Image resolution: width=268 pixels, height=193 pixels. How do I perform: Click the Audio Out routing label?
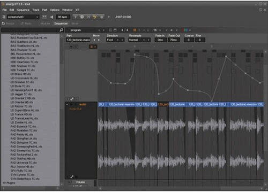coord(75,109)
